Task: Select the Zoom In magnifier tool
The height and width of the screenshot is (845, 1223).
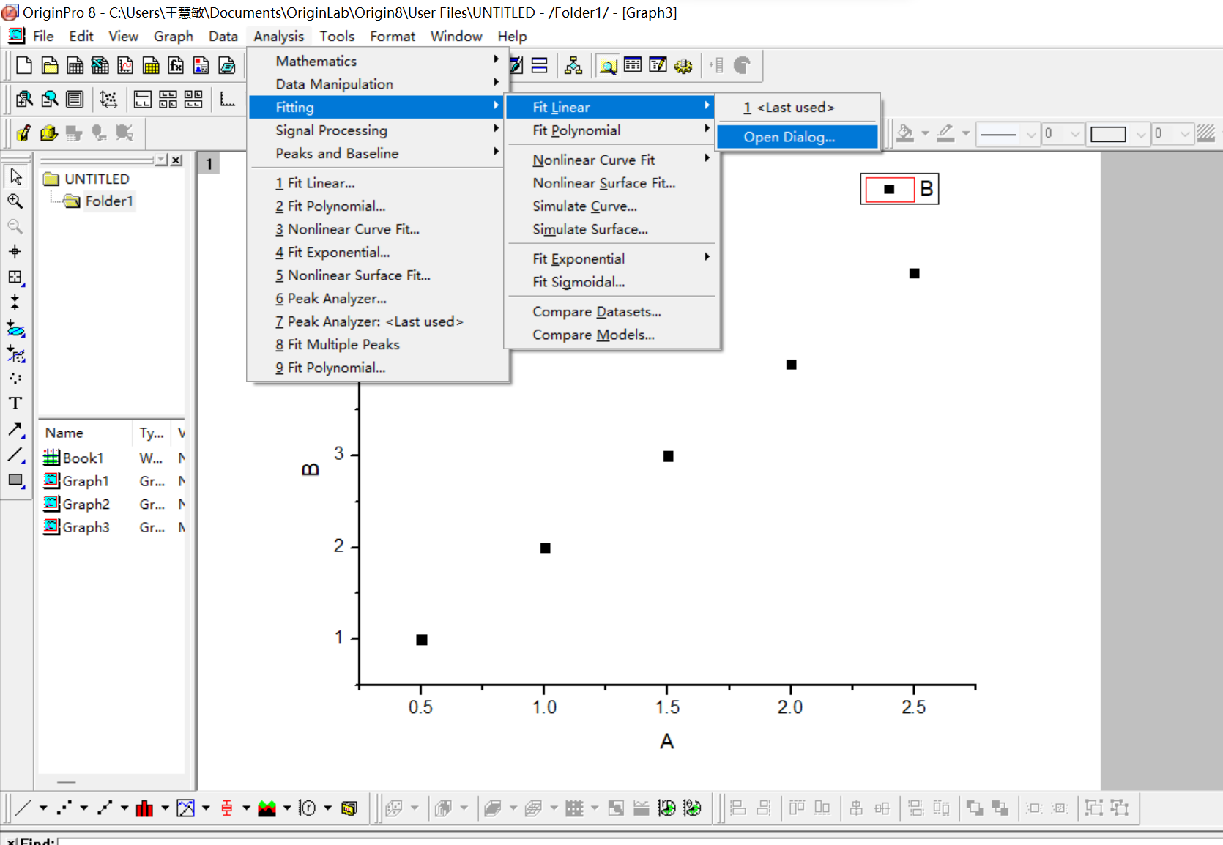Action: pyautogui.click(x=15, y=201)
